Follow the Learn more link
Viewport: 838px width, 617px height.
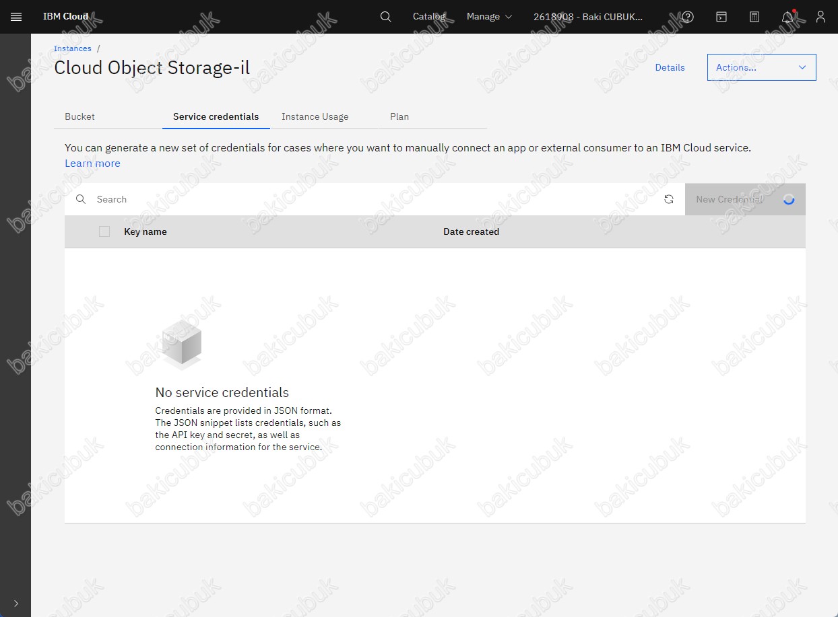[92, 164]
